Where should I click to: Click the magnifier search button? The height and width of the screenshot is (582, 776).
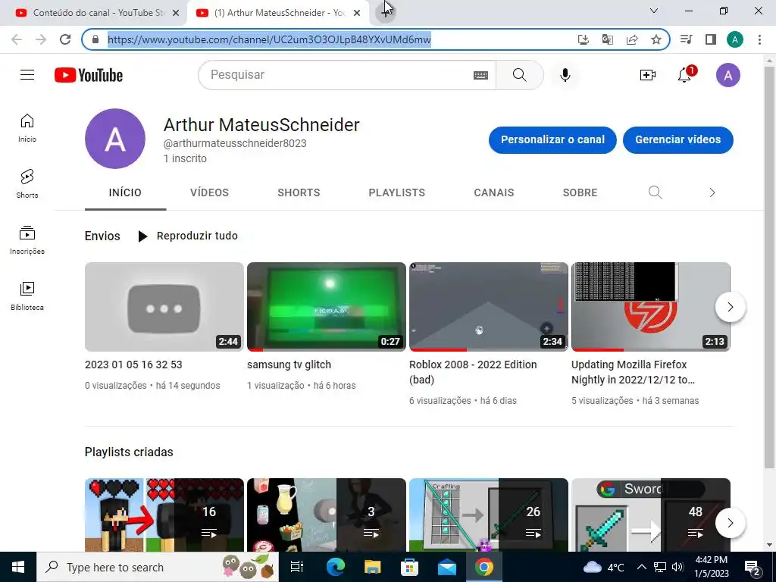[520, 75]
